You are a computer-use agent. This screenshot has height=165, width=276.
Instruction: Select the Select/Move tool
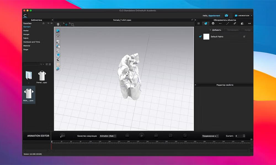tap(66, 24)
